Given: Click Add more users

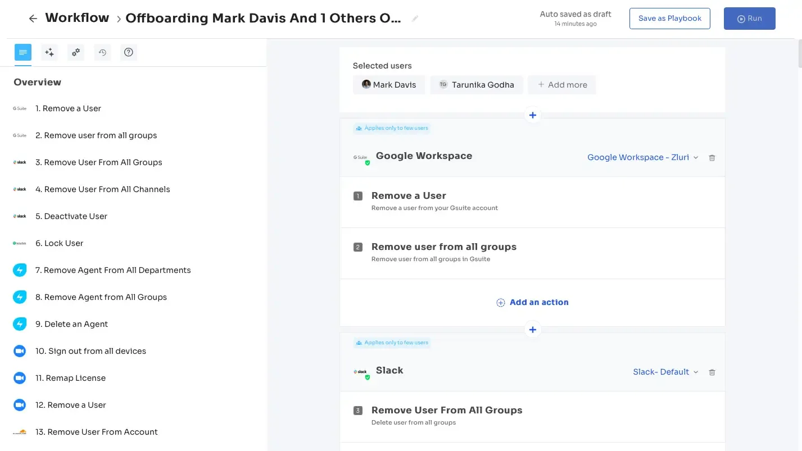Looking at the screenshot, I should [562, 85].
